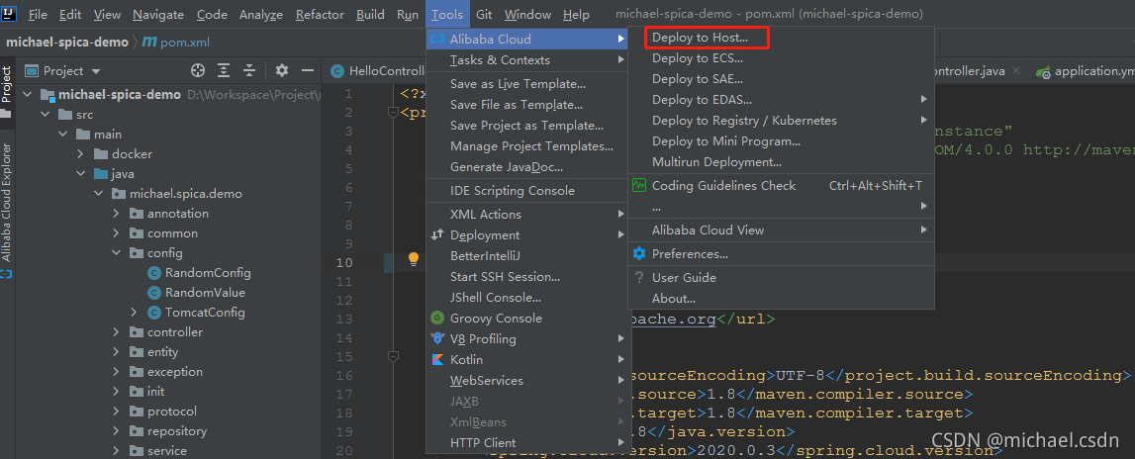This screenshot has height=459, width=1135.
Task: Choose Deploy to SAE...
Action: tap(781, 79)
